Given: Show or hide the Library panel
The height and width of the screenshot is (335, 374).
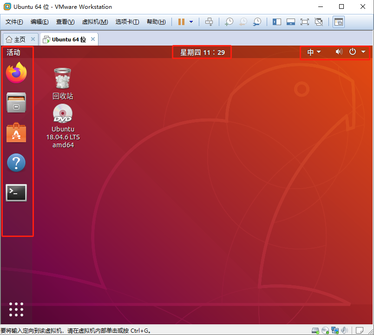Looking at the screenshot, I should coord(277,22).
